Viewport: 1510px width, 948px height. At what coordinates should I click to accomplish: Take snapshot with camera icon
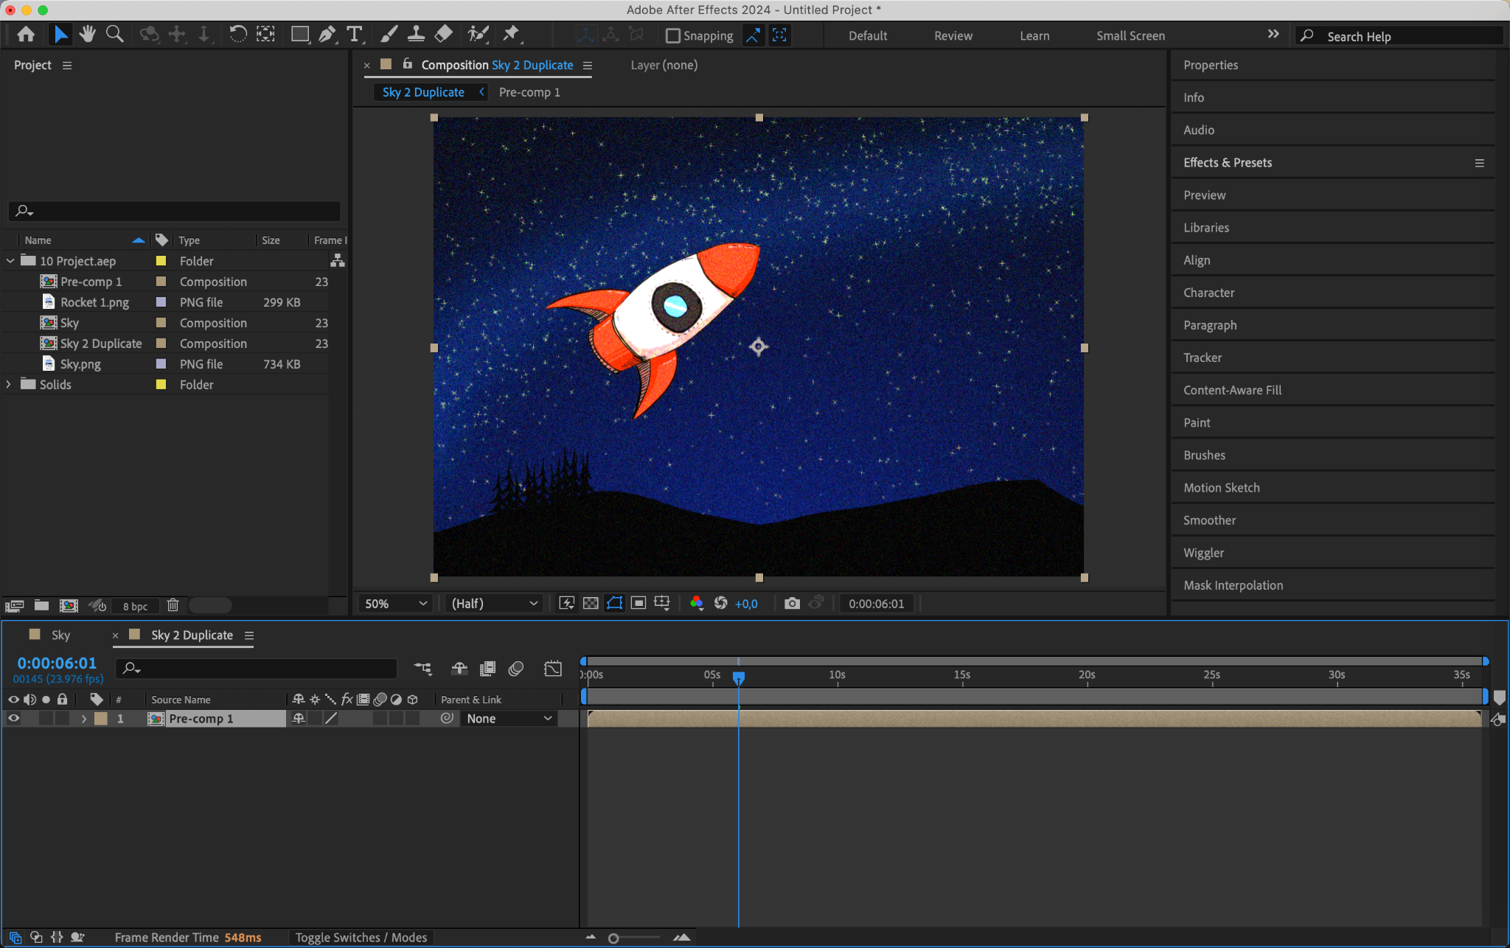(792, 604)
